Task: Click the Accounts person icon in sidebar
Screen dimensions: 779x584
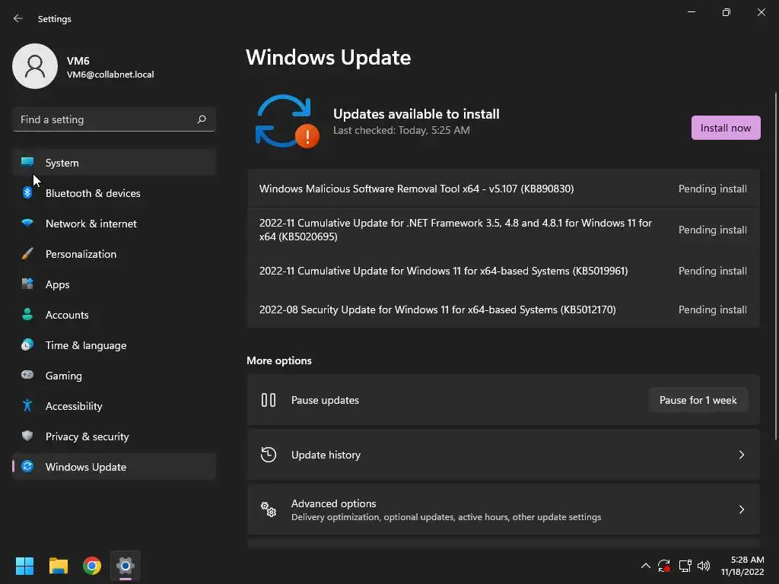Action: click(x=27, y=314)
